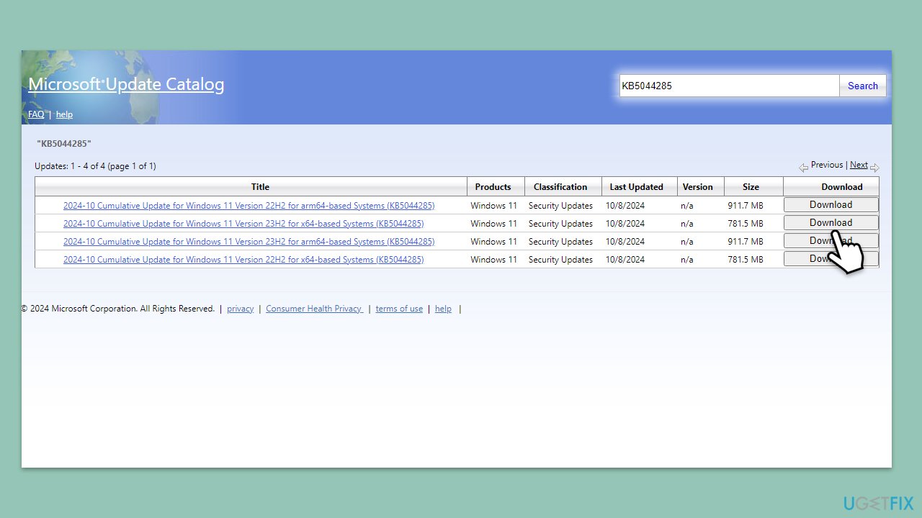
Task: Open the Consumer Health Privacy footer link
Action: point(314,309)
